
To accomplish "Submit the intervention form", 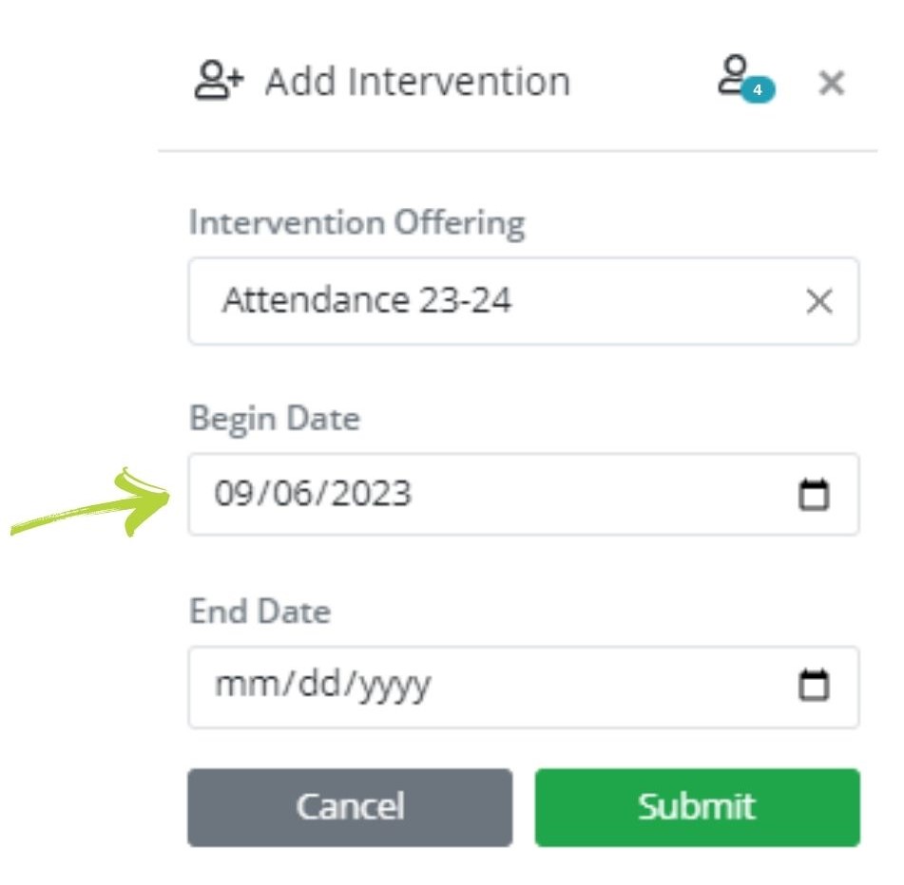I will tap(697, 807).
